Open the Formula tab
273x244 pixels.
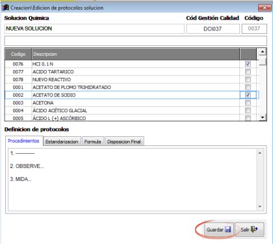(x=93, y=141)
